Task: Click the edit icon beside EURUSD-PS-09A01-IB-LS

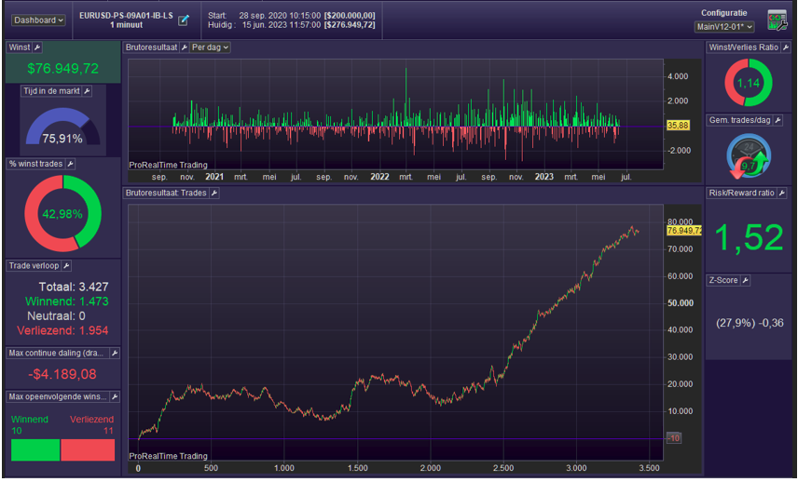Action: click(x=184, y=20)
